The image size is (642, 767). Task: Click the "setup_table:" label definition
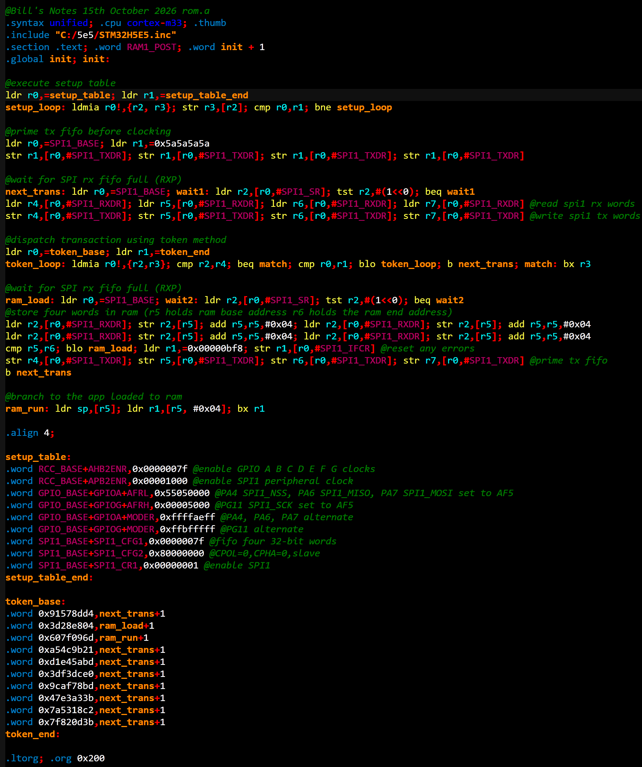(38, 457)
